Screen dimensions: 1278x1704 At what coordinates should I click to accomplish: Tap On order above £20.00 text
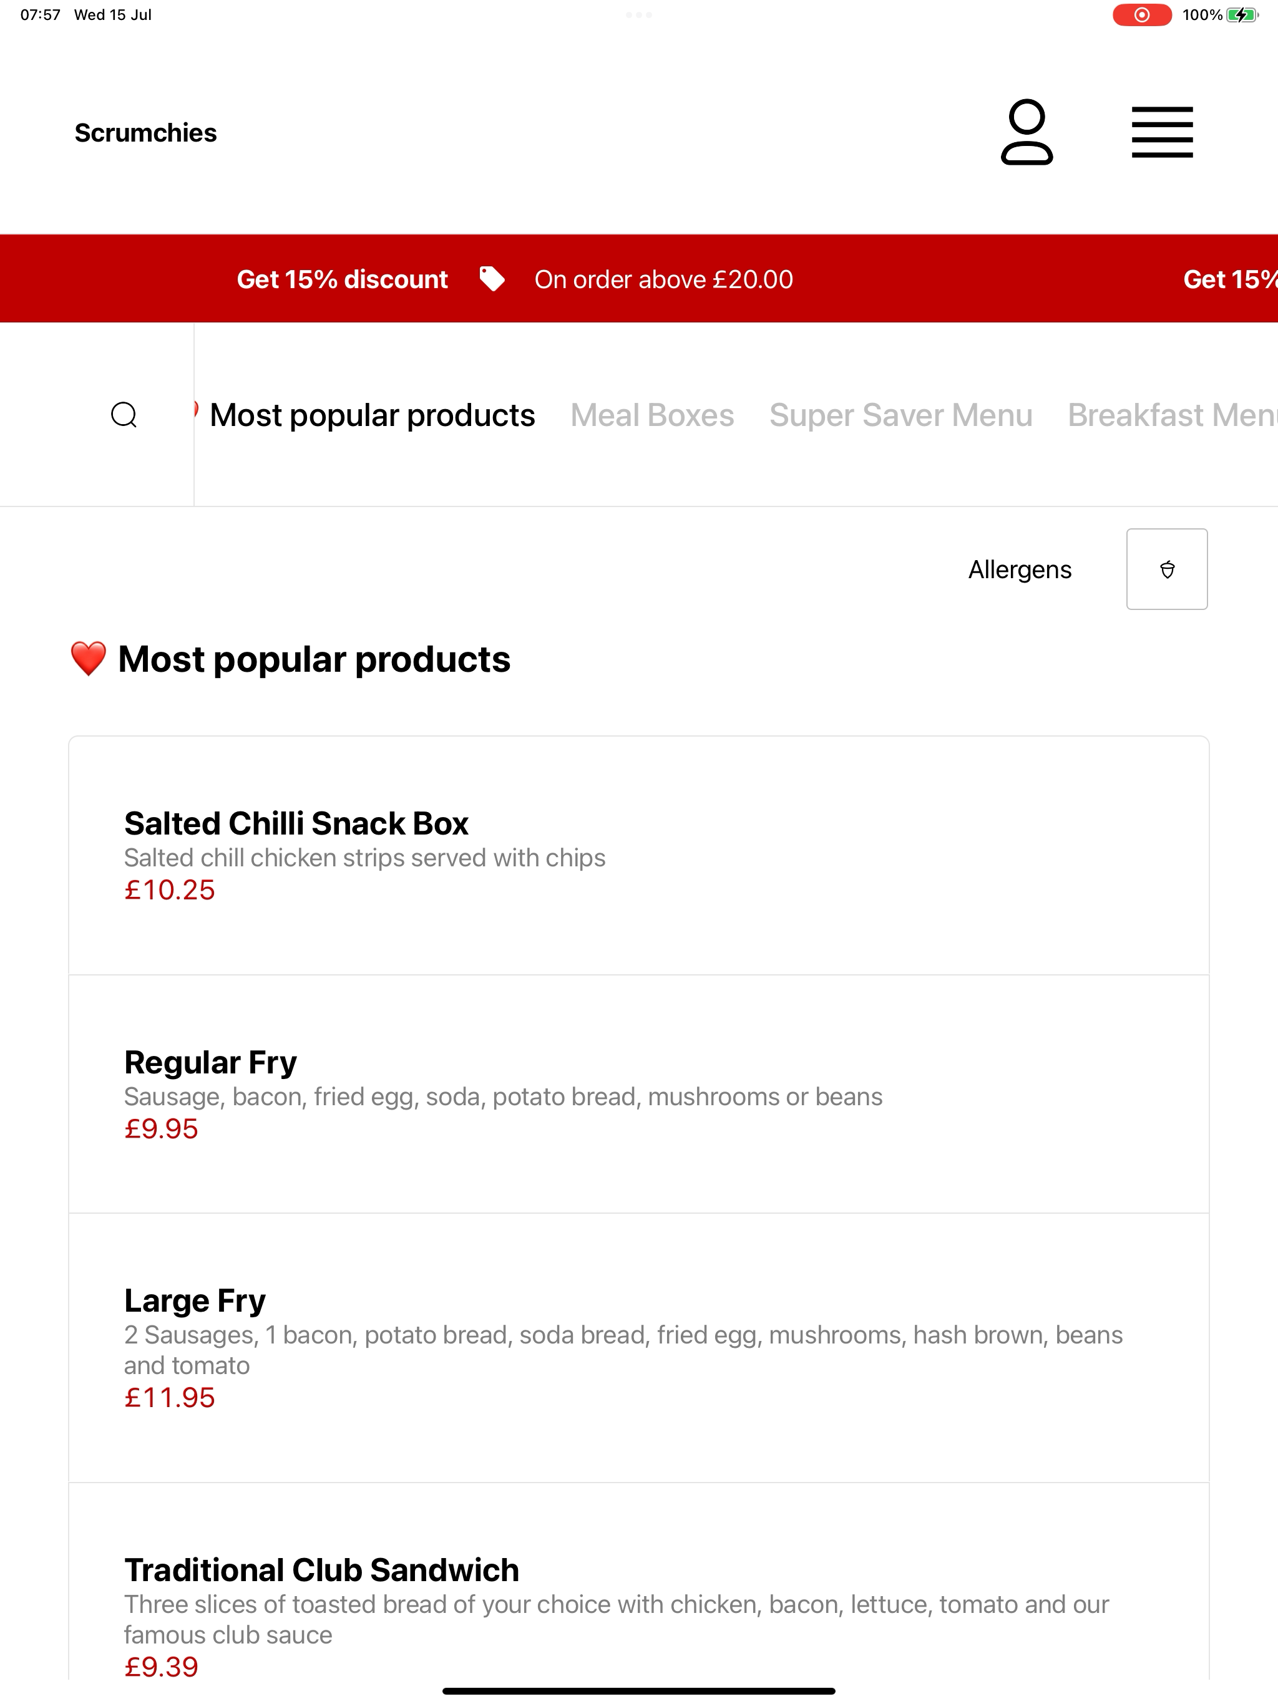coord(664,279)
